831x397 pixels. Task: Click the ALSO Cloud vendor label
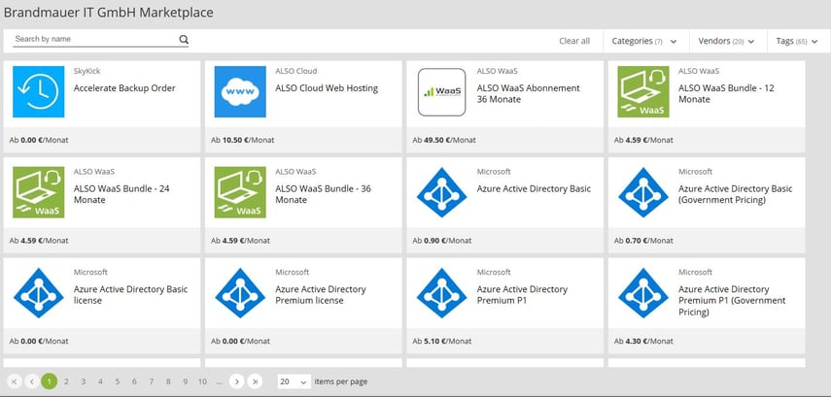[296, 71]
